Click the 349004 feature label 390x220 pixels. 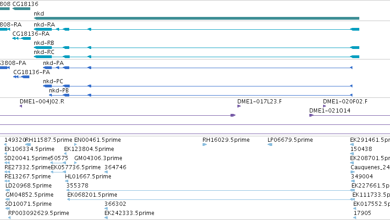coord(362,177)
